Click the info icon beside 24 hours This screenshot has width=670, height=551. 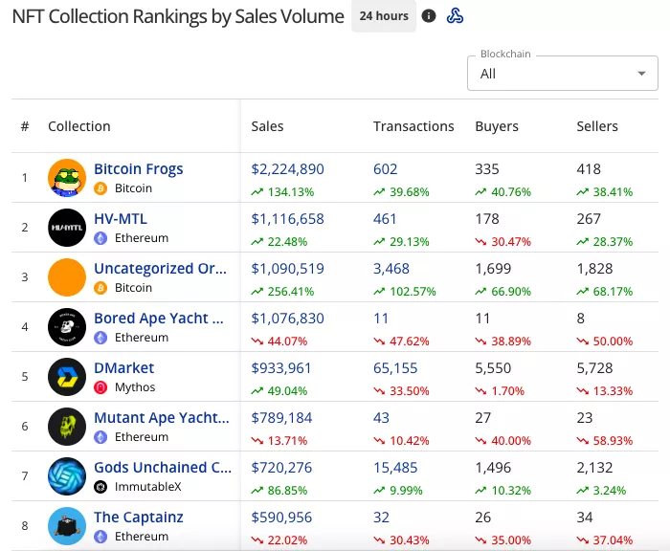pos(429,16)
